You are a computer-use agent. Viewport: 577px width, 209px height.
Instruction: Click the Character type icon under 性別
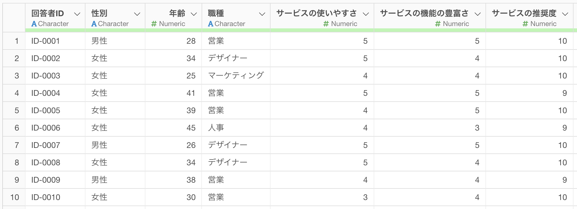[94, 24]
